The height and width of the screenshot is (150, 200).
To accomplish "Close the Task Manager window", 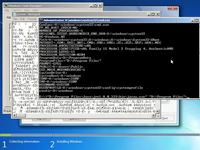I will click(100, 6).
